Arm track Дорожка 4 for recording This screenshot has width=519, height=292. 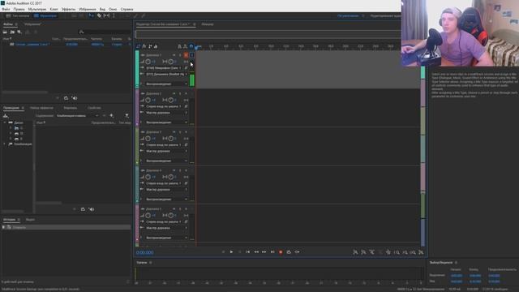pyautogui.click(x=186, y=170)
